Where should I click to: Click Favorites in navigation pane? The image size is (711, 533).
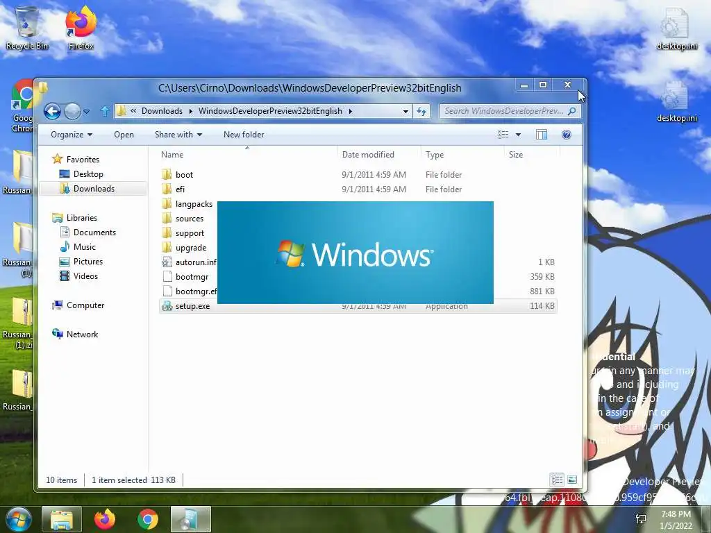83,160
